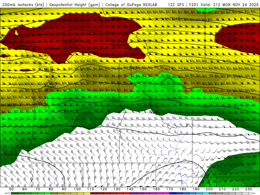Select the 130 label on the color scale

[x=117, y=189]
